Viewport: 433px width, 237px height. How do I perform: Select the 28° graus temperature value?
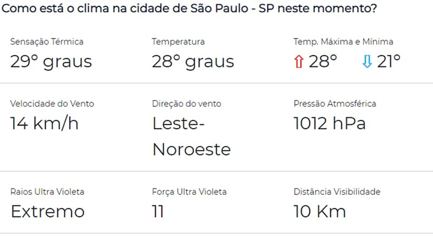193,62
